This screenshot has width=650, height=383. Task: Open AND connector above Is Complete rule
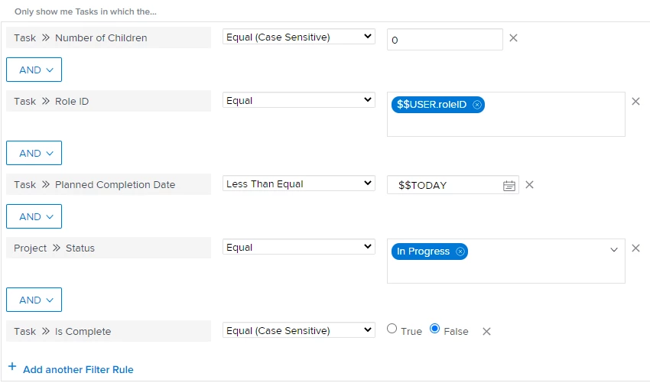[34, 300]
